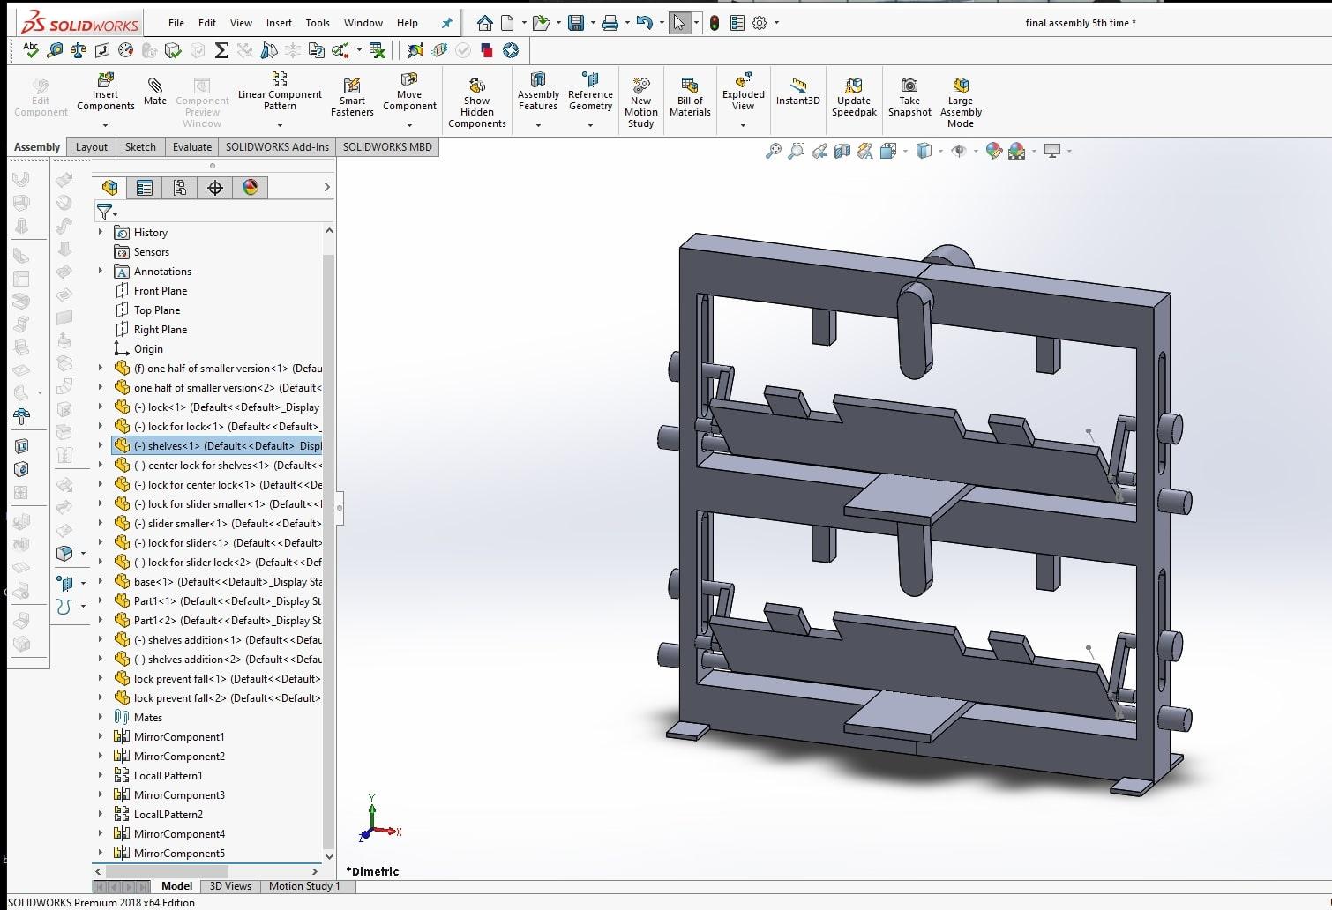This screenshot has height=910, width=1332.
Task: Click the Zoom to Fit icon
Action: point(774,151)
